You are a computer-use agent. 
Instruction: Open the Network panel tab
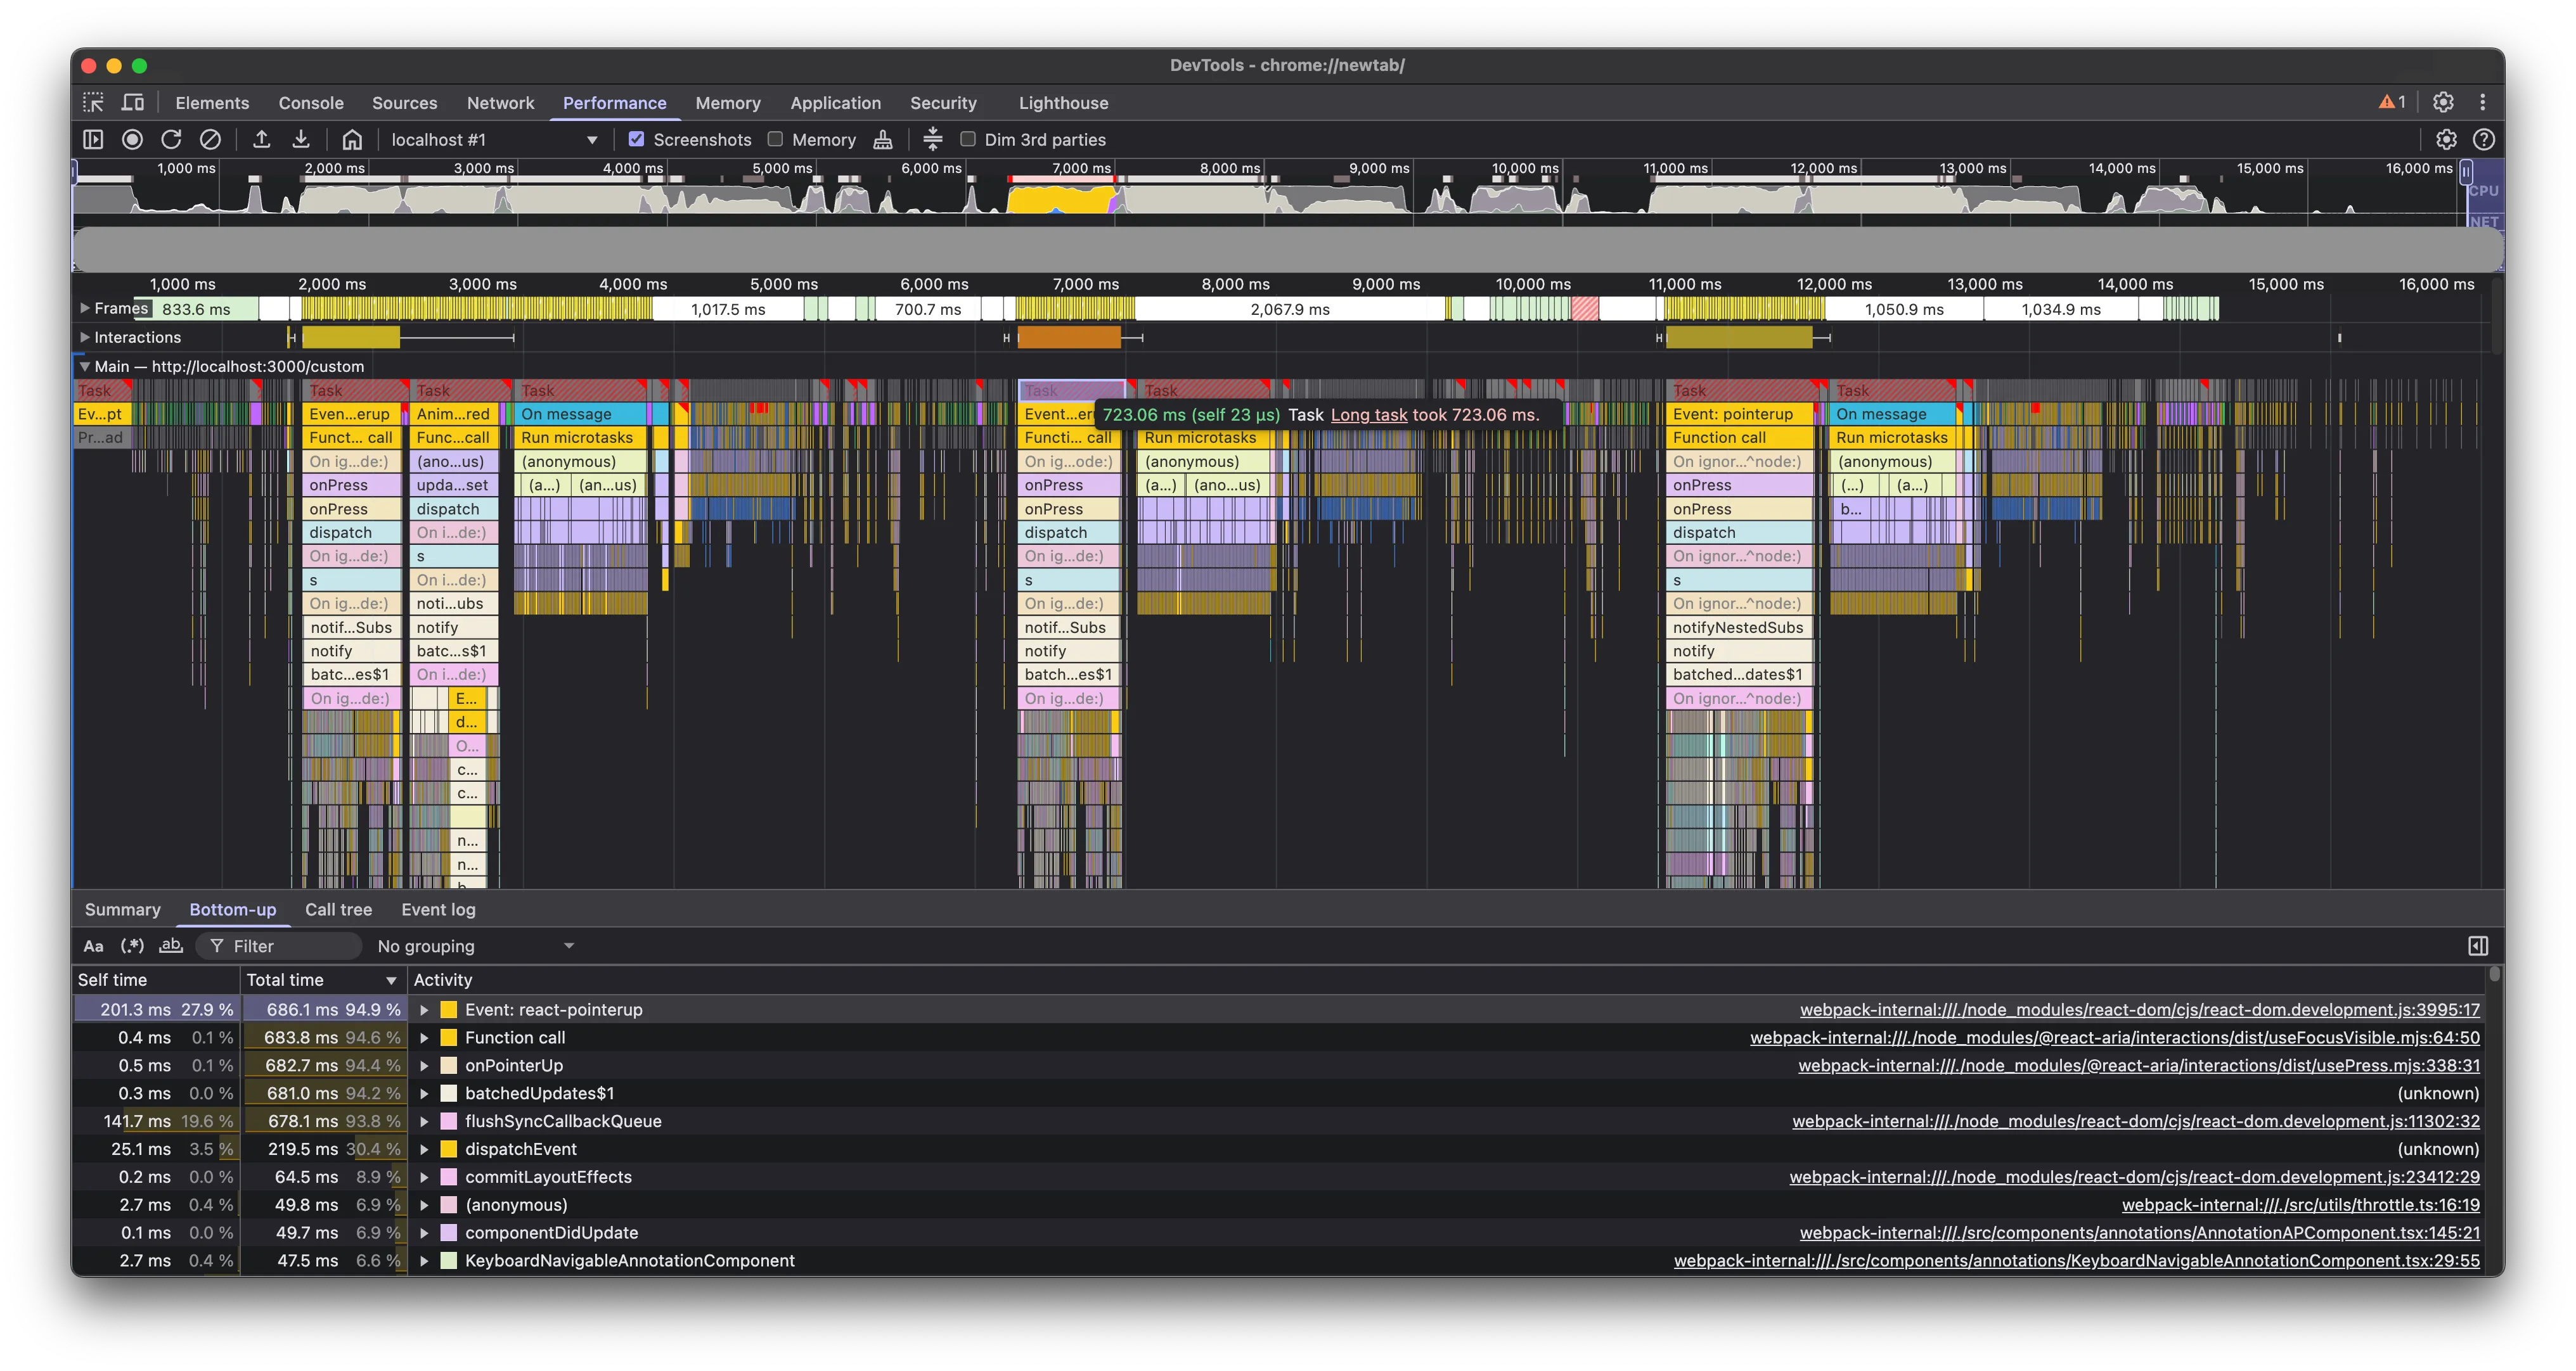pyautogui.click(x=500, y=103)
